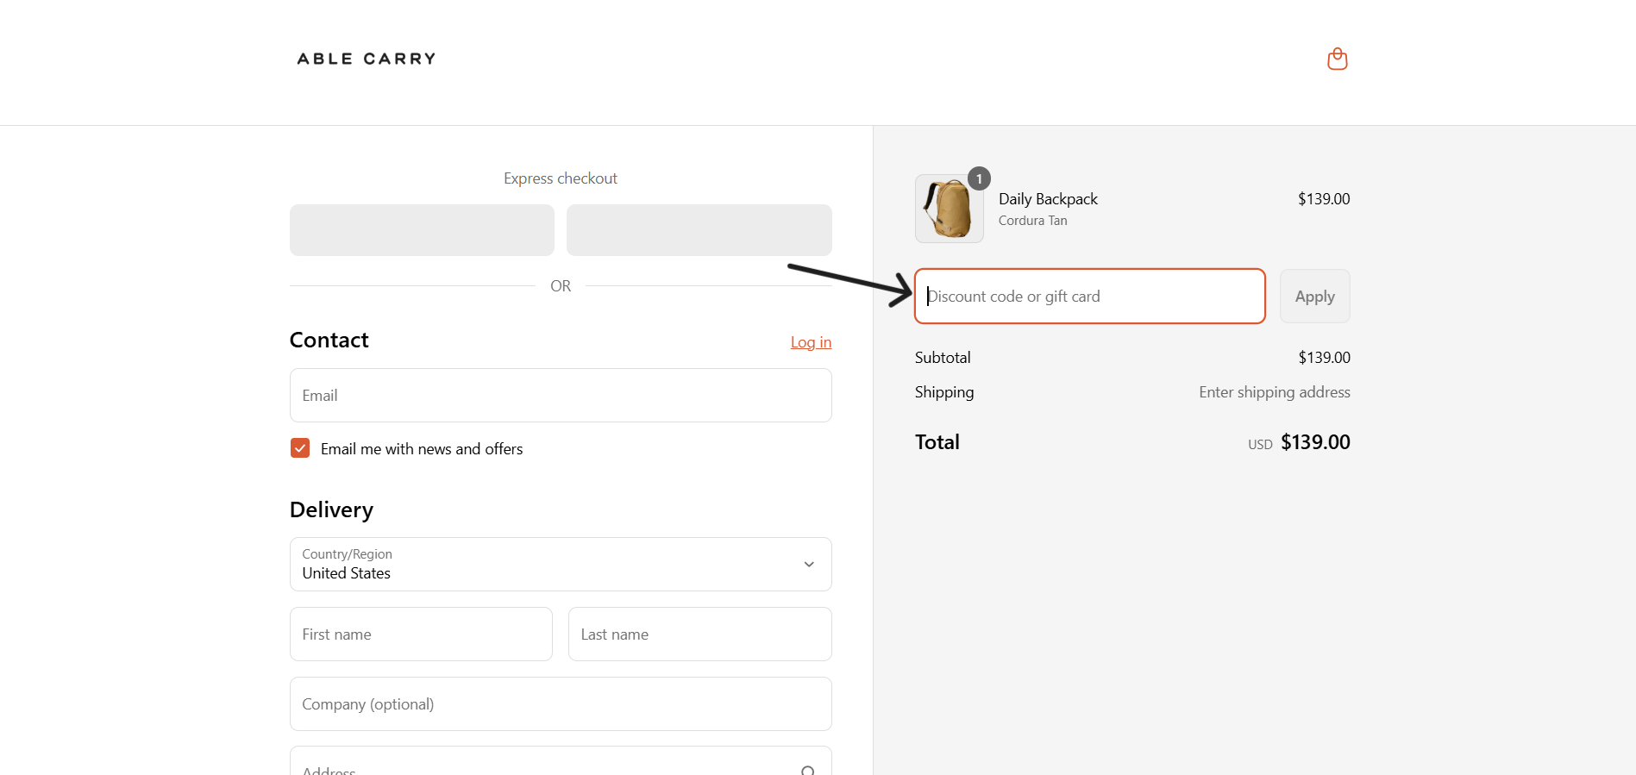Select the Last name field

[699, 634]
